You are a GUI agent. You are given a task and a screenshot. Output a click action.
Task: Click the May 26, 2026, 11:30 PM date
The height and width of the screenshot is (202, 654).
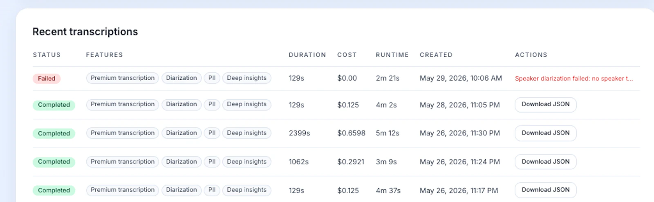click(x=460, y=133)
